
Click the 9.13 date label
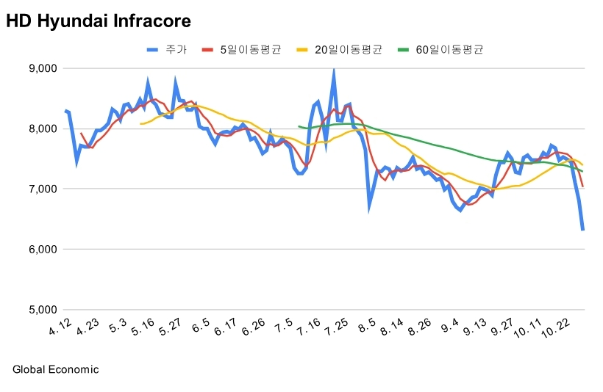(474, 327)
